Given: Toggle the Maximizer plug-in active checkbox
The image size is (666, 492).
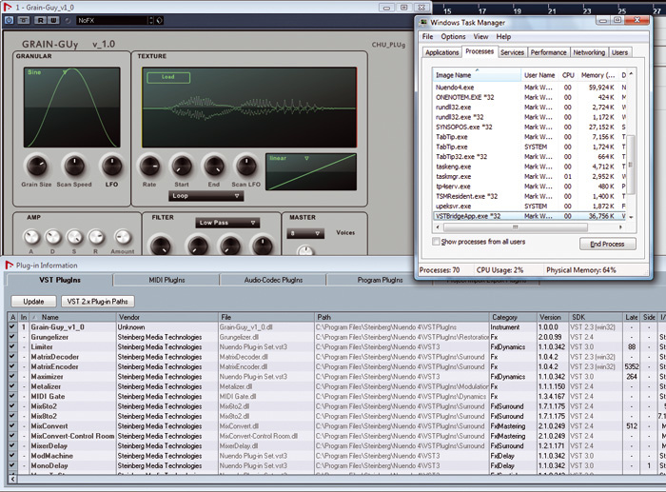Looking at the screenshot, I should coord(12,376).
